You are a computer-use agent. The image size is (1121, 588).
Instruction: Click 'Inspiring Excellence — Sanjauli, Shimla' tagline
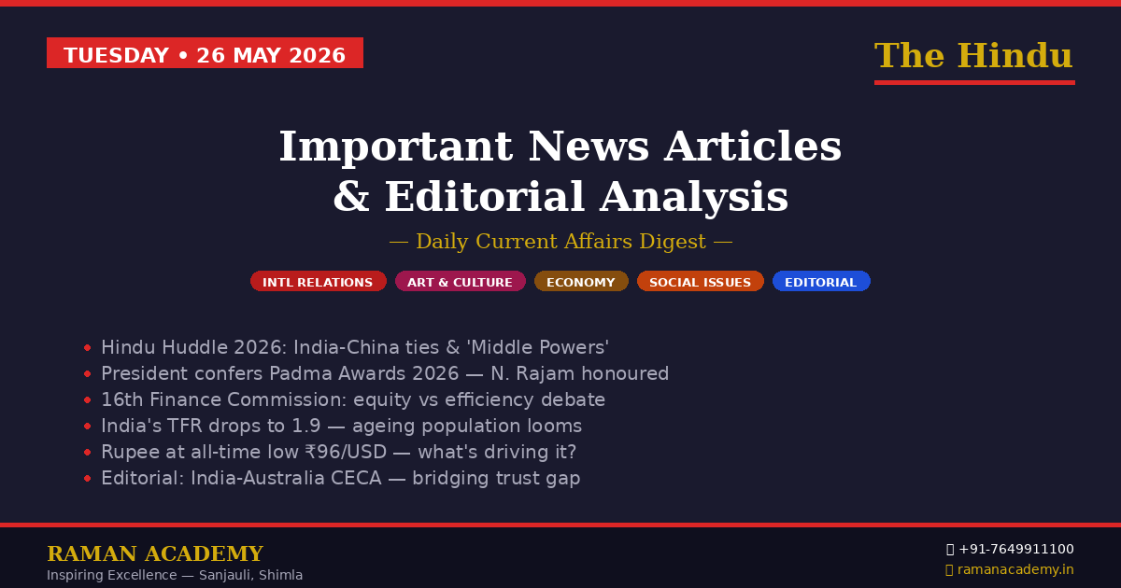175,575
